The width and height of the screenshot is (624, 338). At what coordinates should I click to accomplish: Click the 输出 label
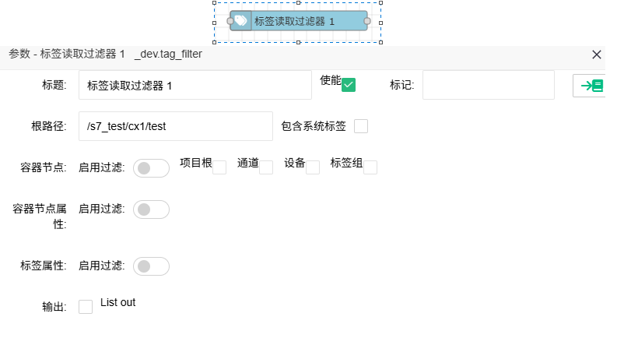(54, 307)
